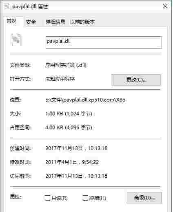Click the 大小 file size value
This screenshot has height=212, width=173.
(69, 114)
